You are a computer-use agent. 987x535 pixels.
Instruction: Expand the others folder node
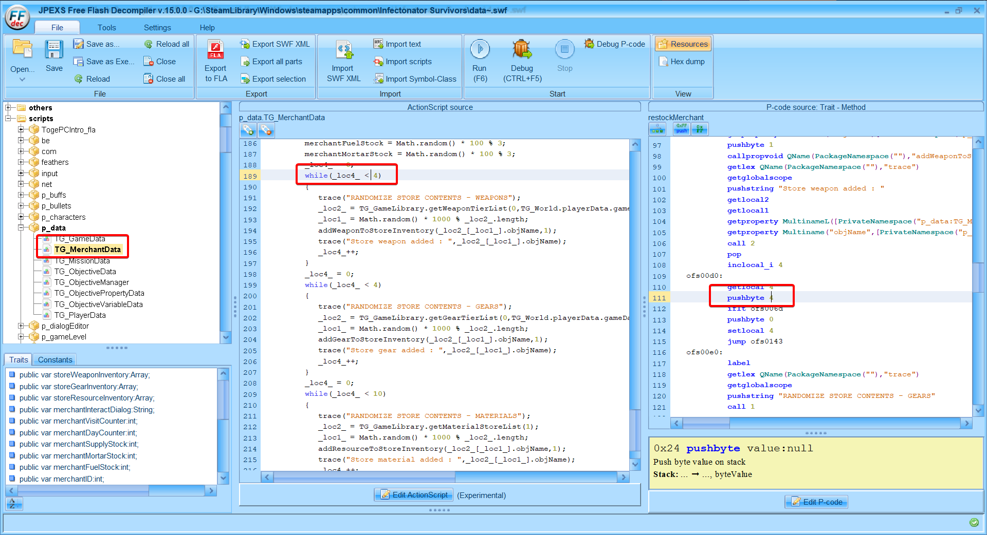tap(8, 108)
